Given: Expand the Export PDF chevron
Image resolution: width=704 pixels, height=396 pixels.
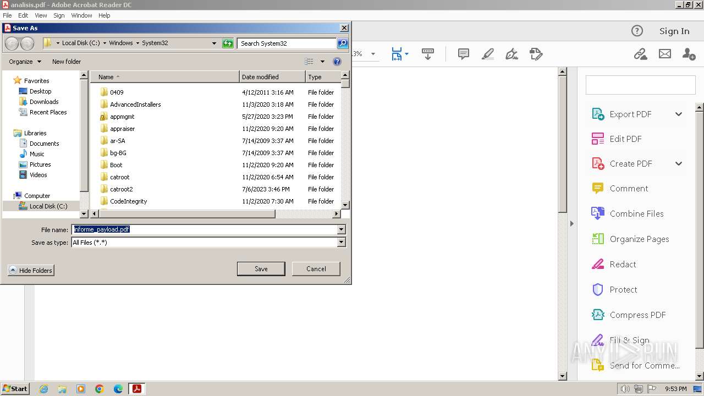Looking at the screenshot, I should point(679,114).
